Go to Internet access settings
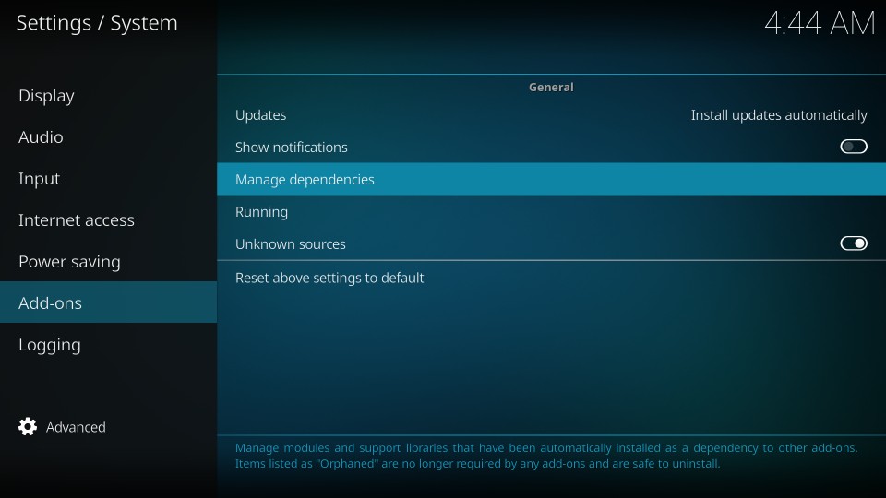The height and width of the screenshot is (498, 886). coord(109,220)
